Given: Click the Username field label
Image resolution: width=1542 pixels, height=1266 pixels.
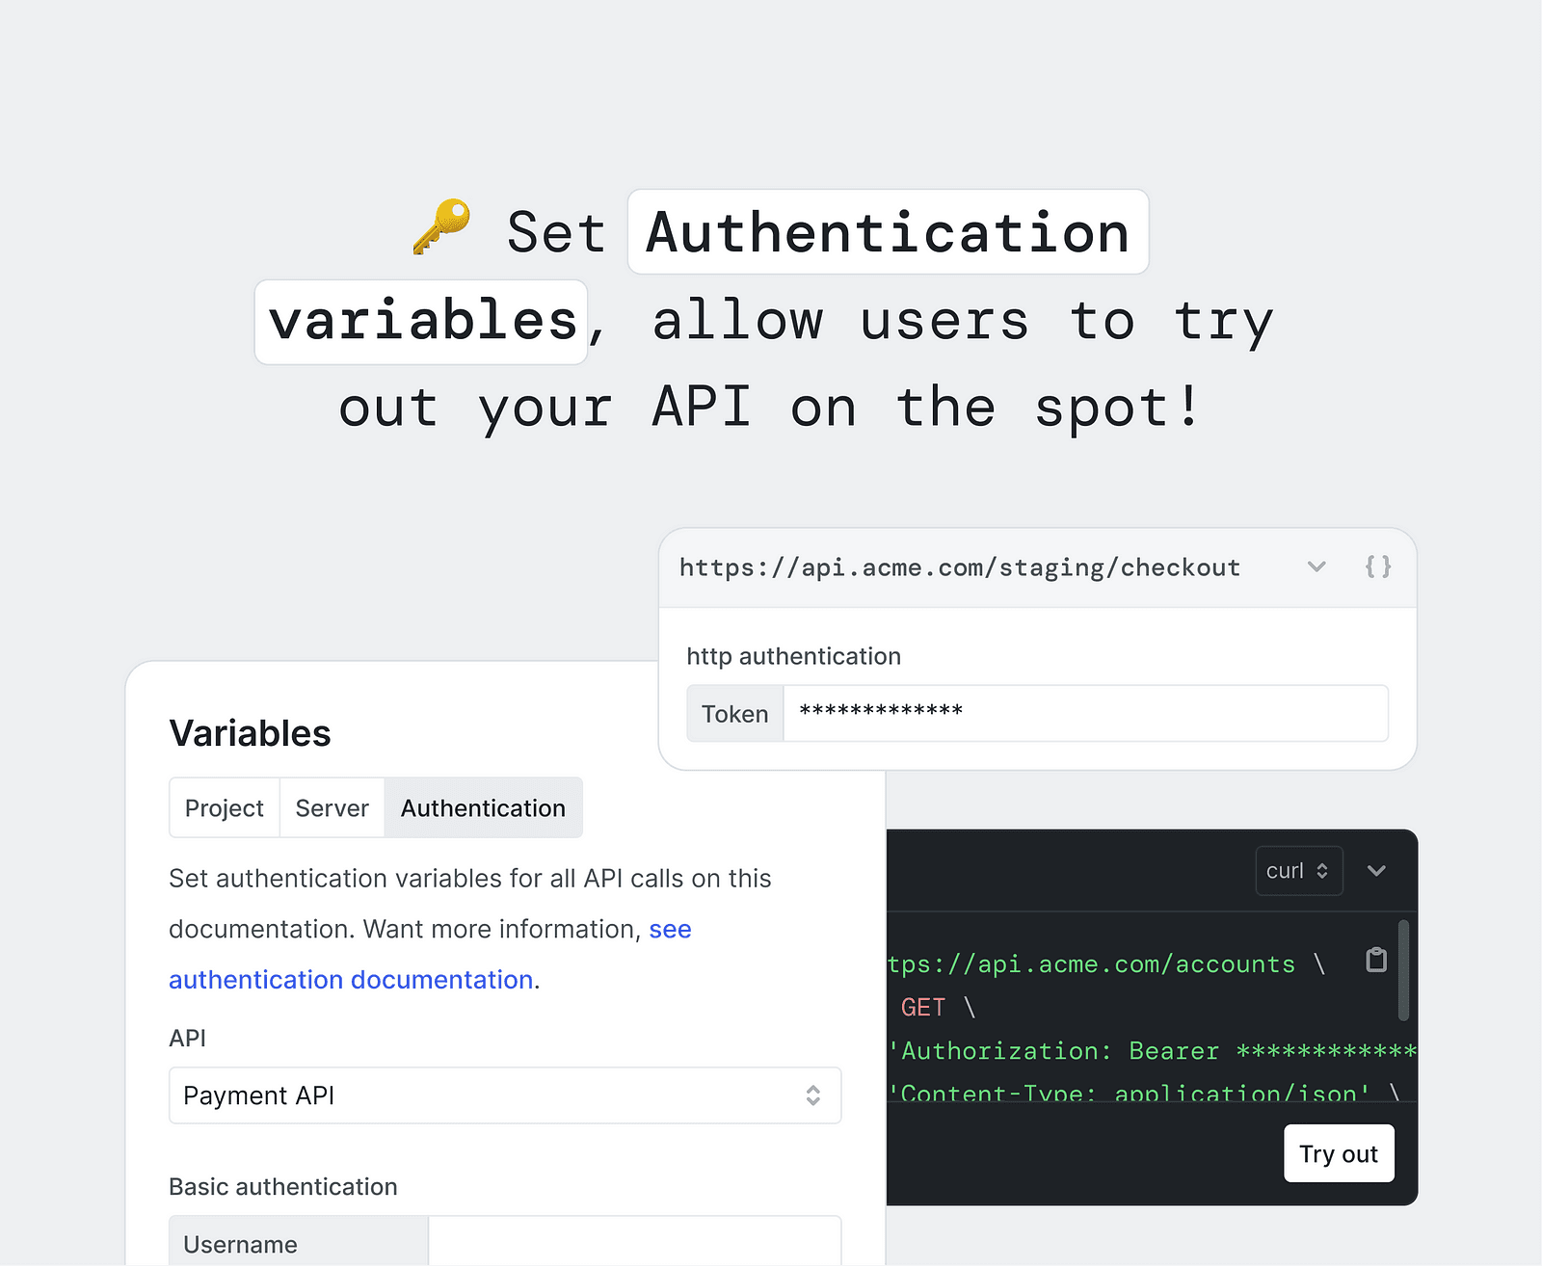Looking at the screenshot, I should tap(240, 1244).
